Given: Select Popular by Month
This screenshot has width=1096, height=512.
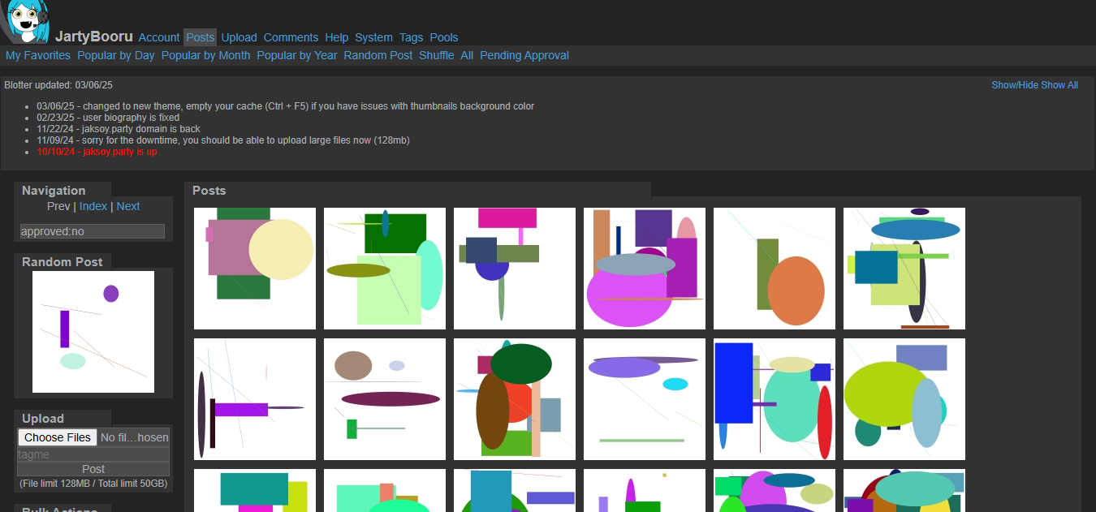Looking at the screenshot, I should click(205, 55).
